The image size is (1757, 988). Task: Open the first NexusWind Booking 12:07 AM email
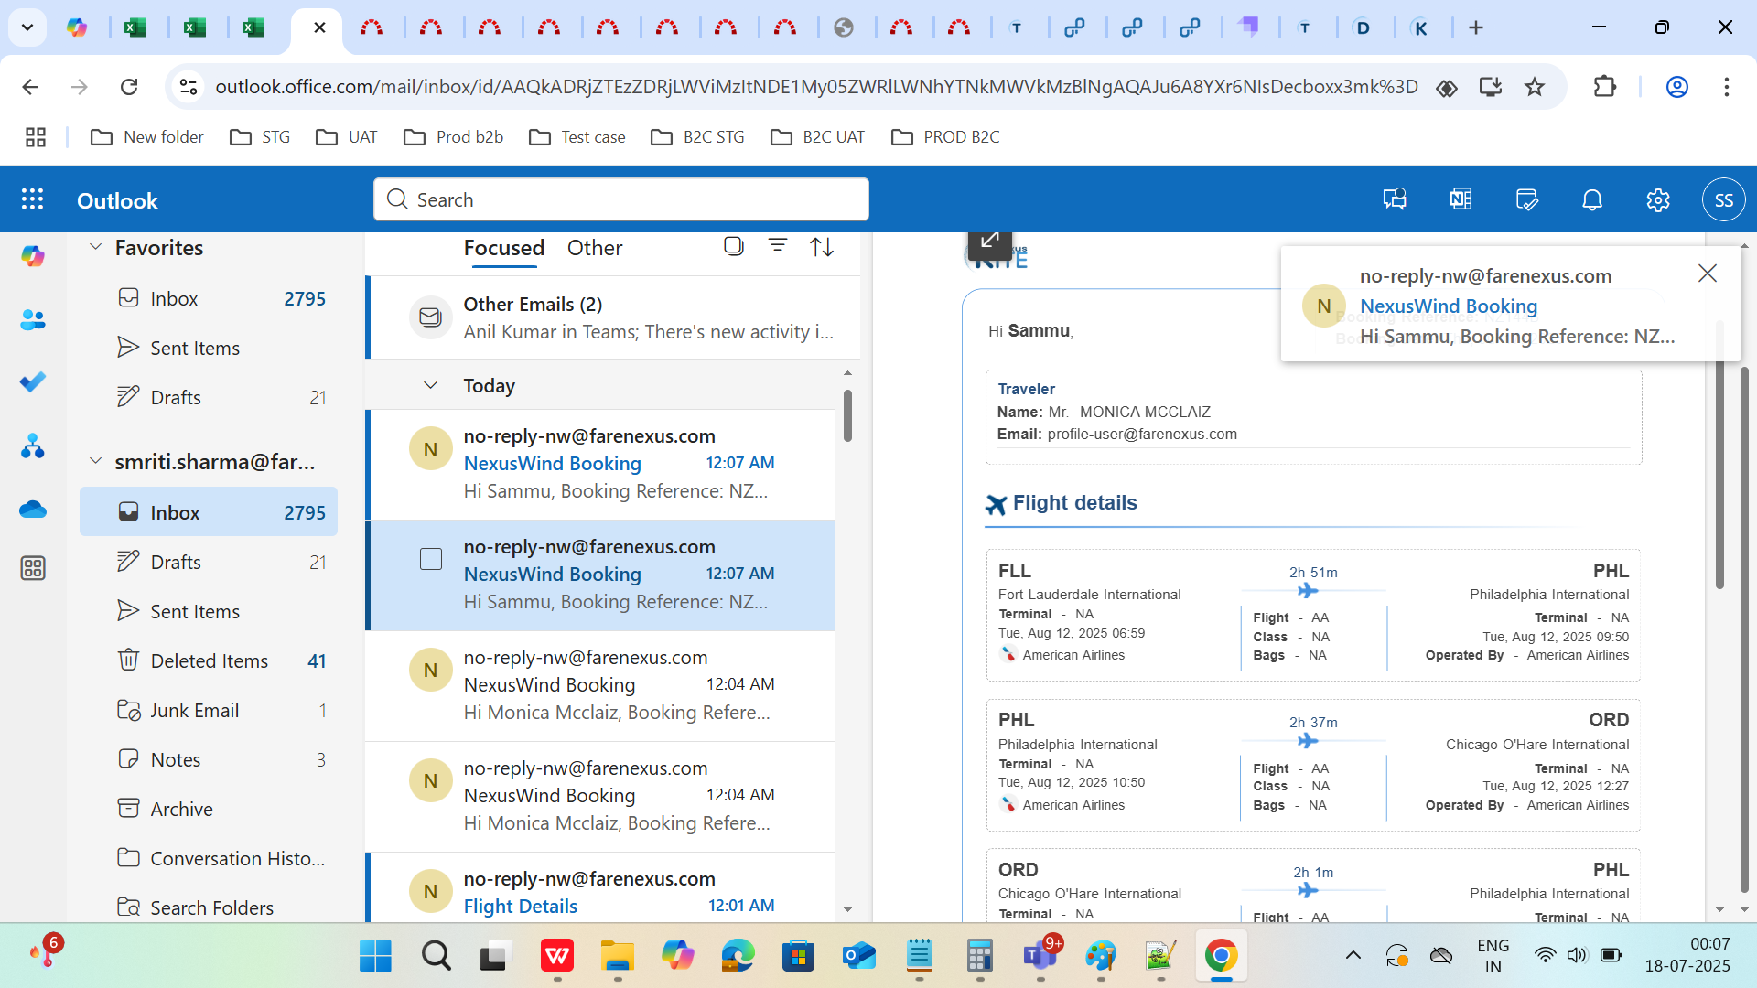pyautogui.click(x=601, y=465)
